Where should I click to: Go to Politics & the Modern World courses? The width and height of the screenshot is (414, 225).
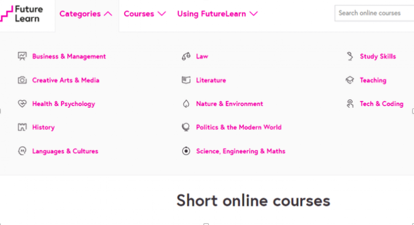click(239, 127)
